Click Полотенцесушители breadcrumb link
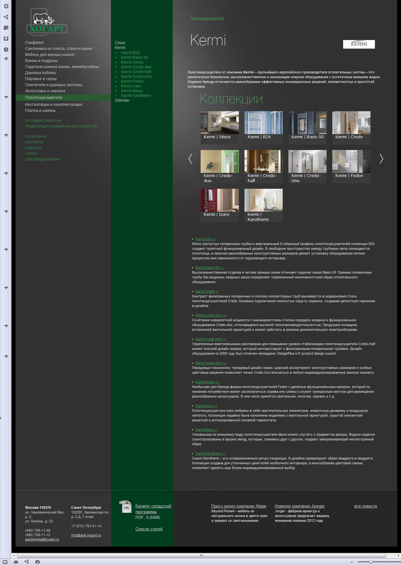Screen dimensions: 401x565 click(x=207, y=18)
